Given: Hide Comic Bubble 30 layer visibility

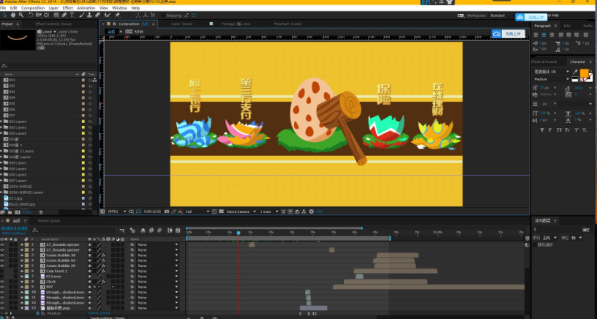Looking at the screenshot, I should 2,255.
